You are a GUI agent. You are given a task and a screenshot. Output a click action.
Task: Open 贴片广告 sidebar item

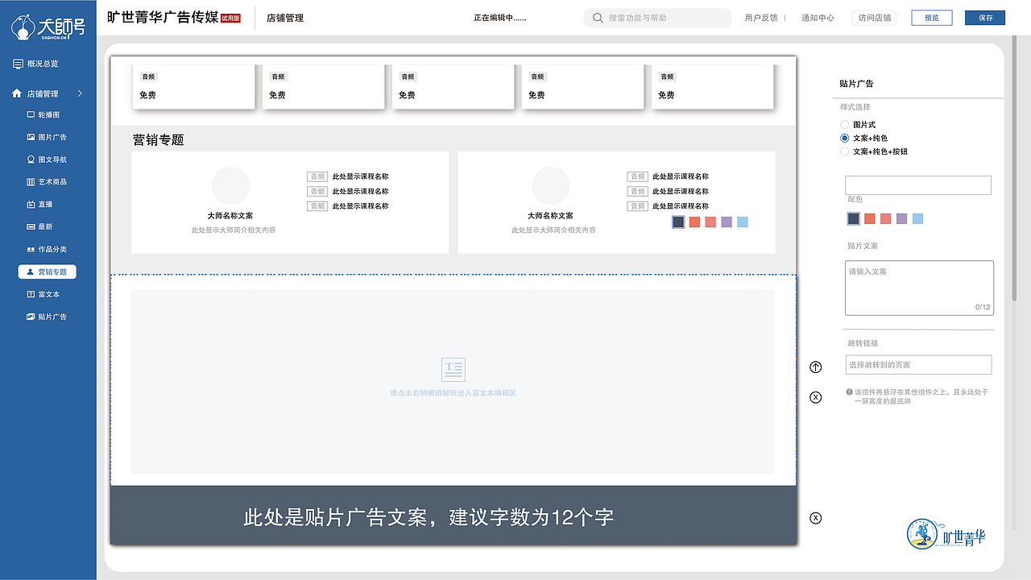coord(47,317)
